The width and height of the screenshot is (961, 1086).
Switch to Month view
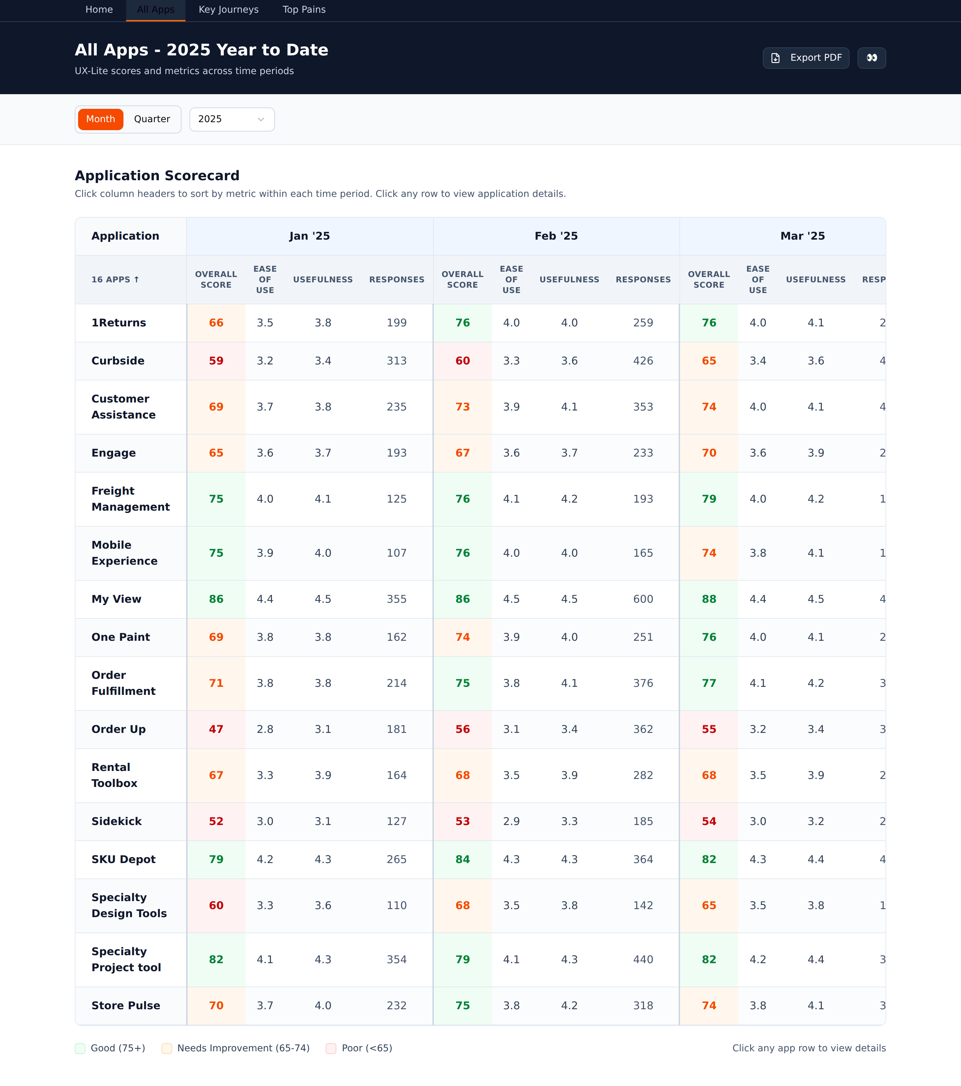click(x=100, y=119)
